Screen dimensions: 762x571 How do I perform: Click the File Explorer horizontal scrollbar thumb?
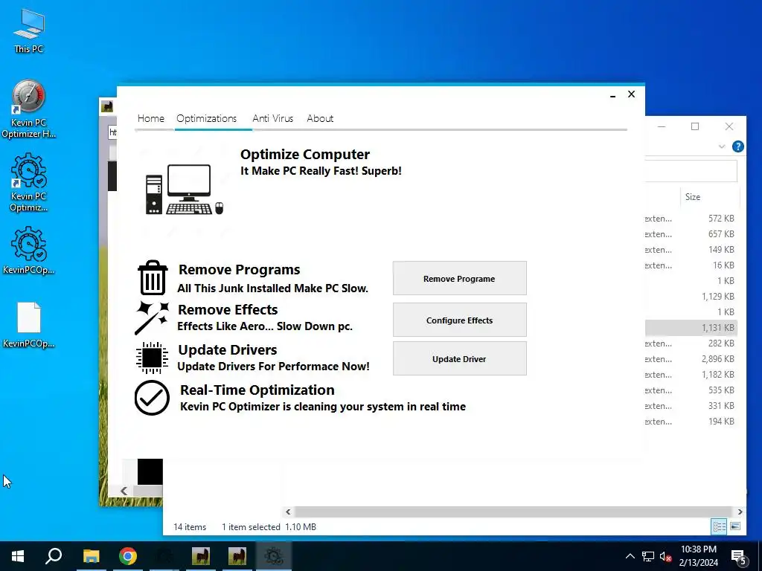513,512
